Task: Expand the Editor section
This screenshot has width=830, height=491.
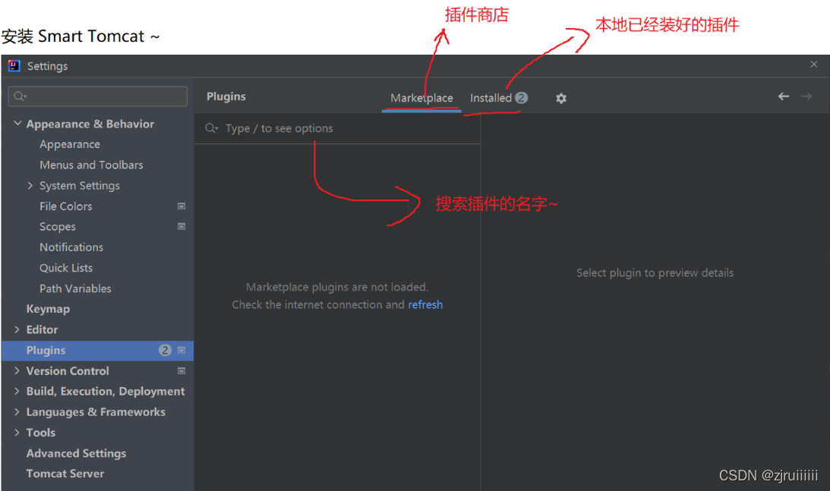Action: [x=17, y=329]
